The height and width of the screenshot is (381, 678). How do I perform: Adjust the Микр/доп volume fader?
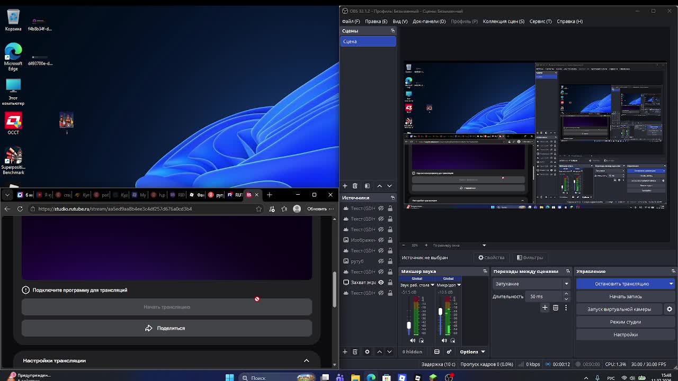(440, 311)
